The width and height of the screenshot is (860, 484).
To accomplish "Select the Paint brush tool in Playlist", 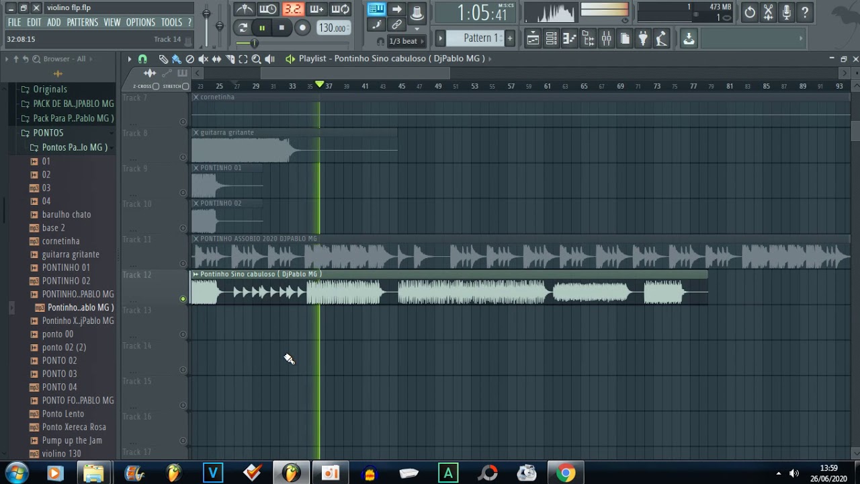I will 176,59.
